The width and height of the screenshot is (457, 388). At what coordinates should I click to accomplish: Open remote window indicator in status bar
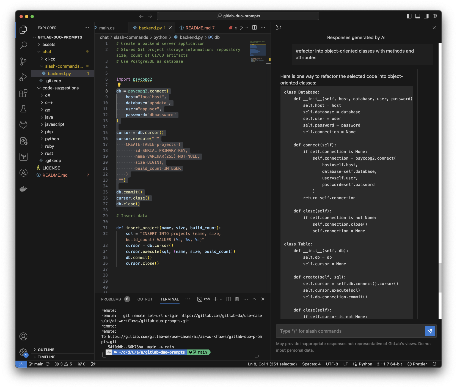point(21,364)
